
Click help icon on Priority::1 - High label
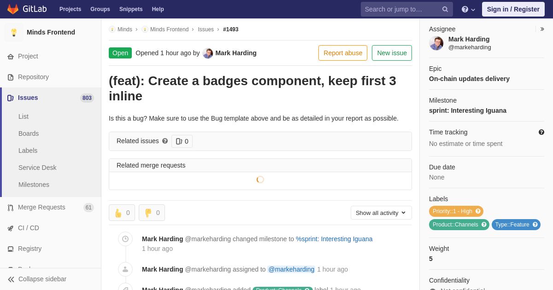click(478, 211)
